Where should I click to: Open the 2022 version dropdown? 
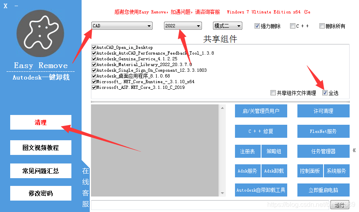pyautogui.click(x=183, y=26)
